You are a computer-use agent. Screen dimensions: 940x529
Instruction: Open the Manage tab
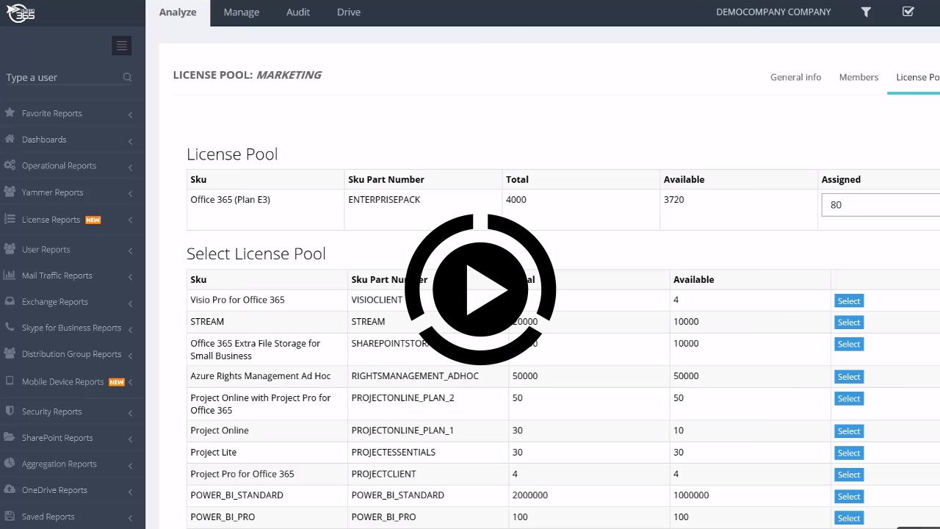tap(242, 12)
